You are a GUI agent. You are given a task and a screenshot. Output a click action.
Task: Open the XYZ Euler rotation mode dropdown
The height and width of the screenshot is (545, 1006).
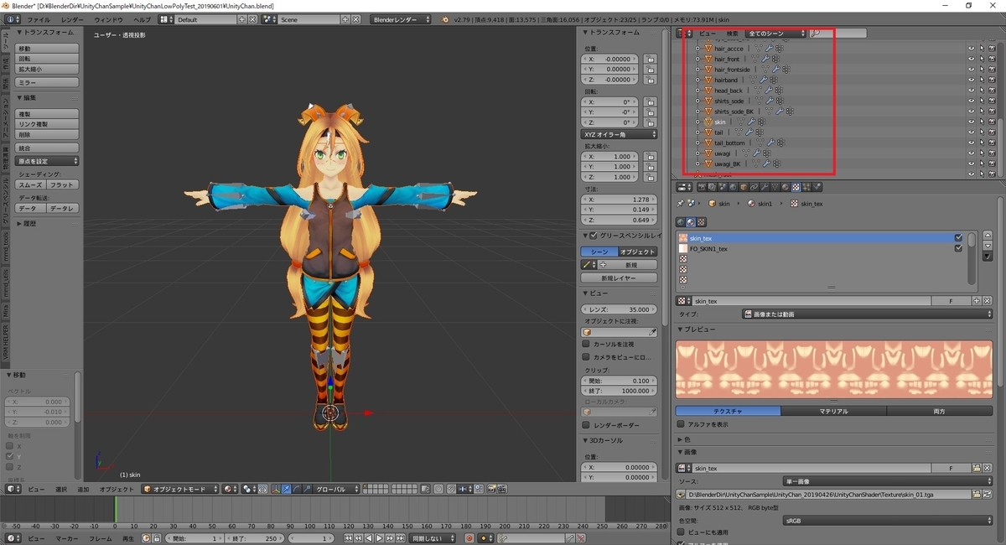(x=620, y=134)
